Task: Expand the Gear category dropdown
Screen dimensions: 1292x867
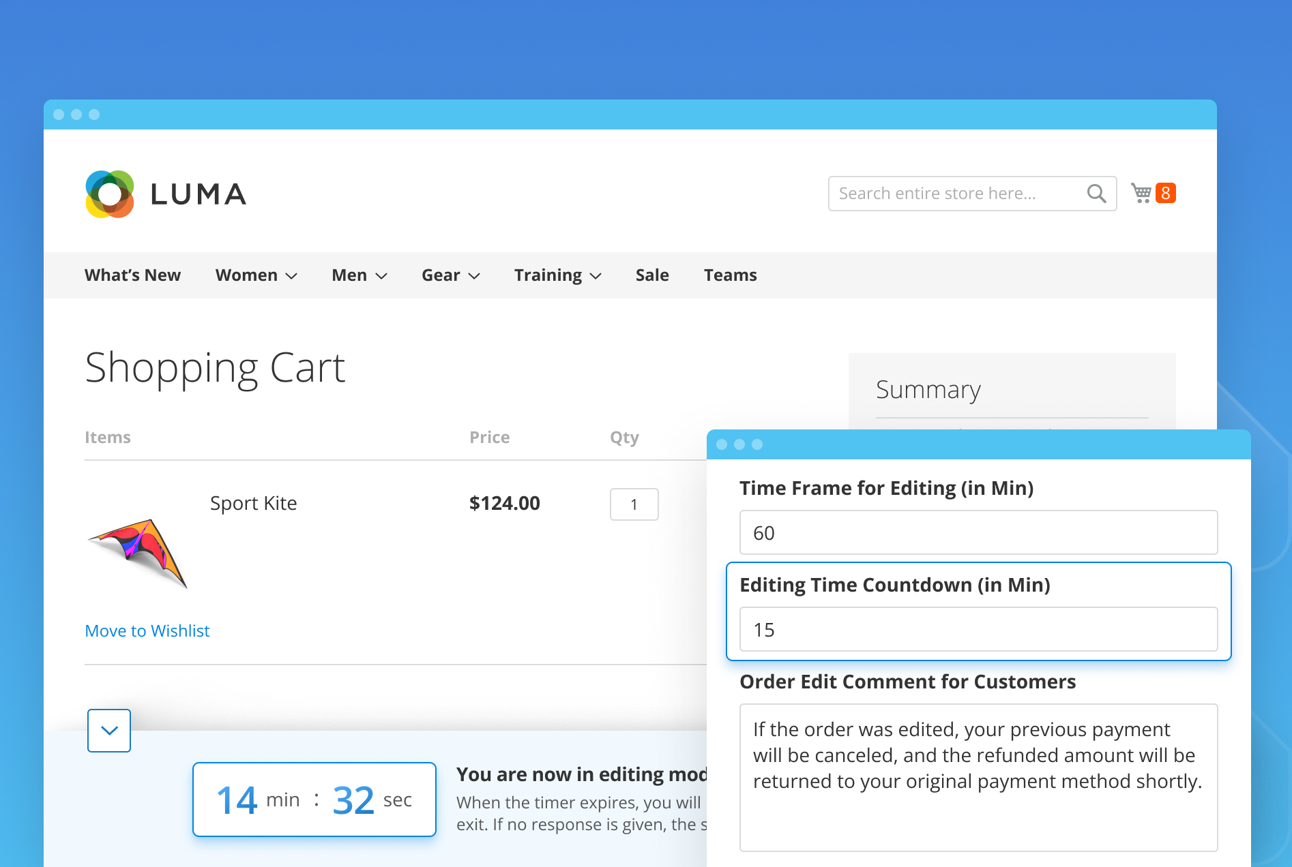Action: click(x=450, y=275)
